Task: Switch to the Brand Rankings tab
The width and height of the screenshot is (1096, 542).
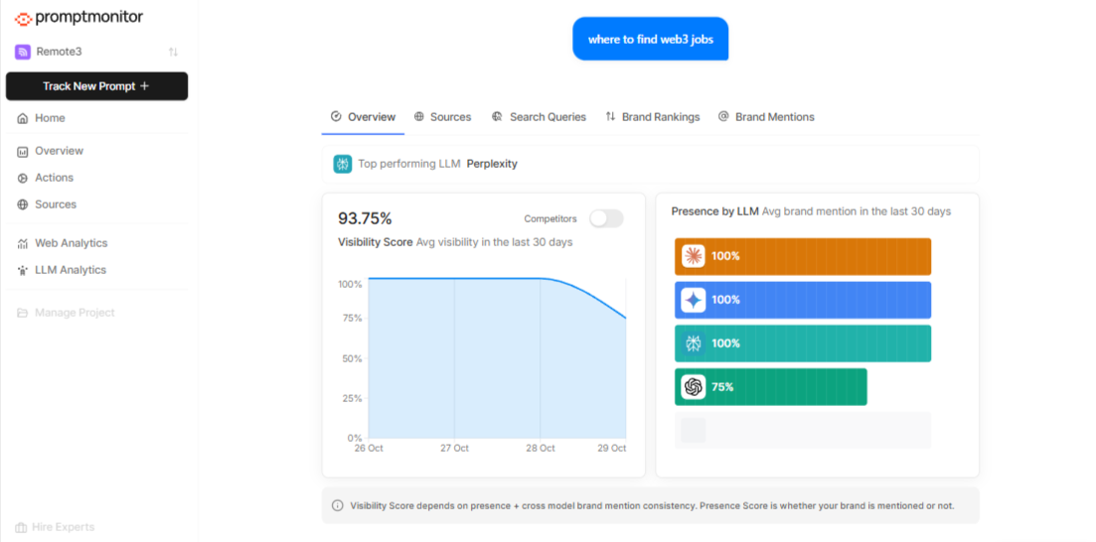Action: coord(653,117)
